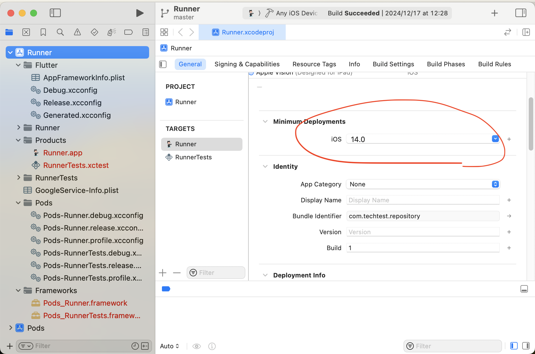Expand the Pods project at bottom
Screen dimensions: 535x354
tap(11, 328)
